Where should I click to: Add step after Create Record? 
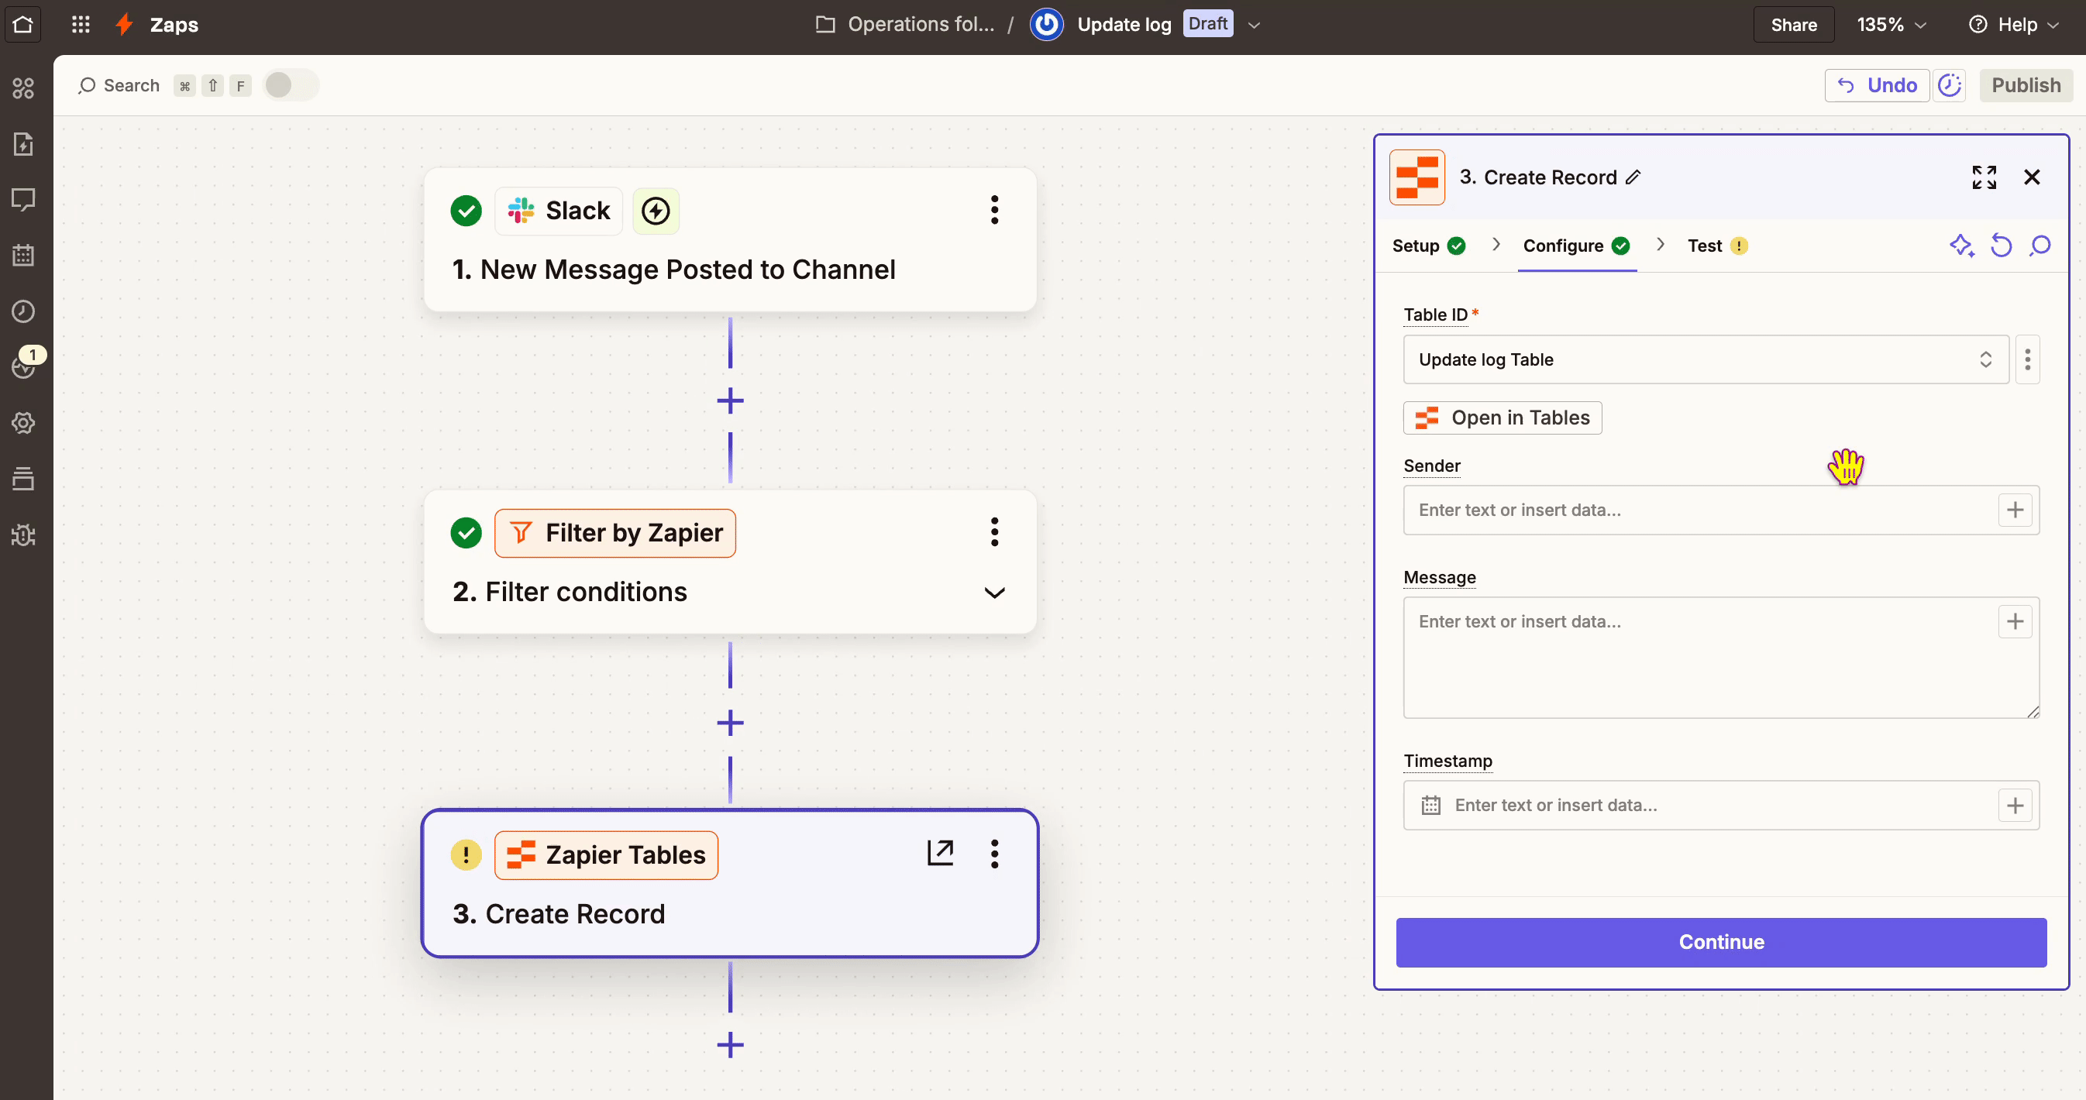pos(731,1045)
